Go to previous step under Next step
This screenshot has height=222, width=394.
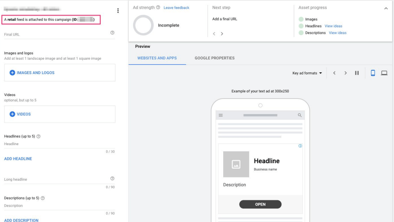[214, 34]
